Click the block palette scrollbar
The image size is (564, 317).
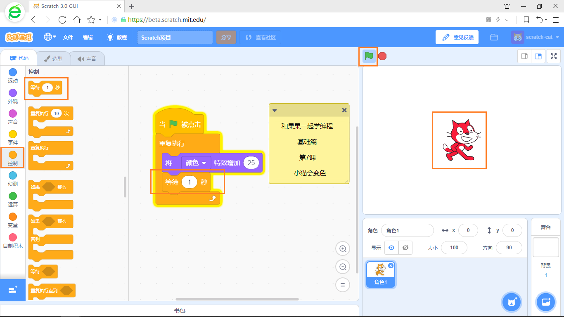(125, 187)
